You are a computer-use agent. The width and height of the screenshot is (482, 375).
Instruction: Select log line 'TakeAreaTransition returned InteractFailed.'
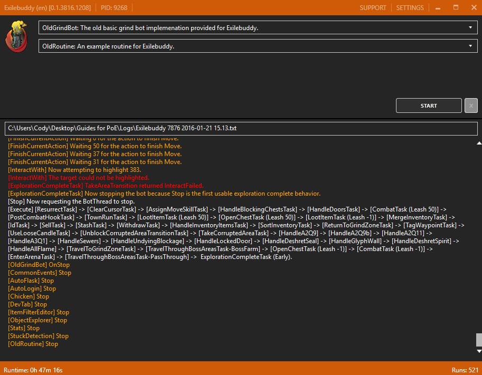click(106, 186)
